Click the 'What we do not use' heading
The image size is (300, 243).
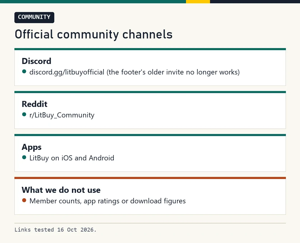click(x=61, y=190)
